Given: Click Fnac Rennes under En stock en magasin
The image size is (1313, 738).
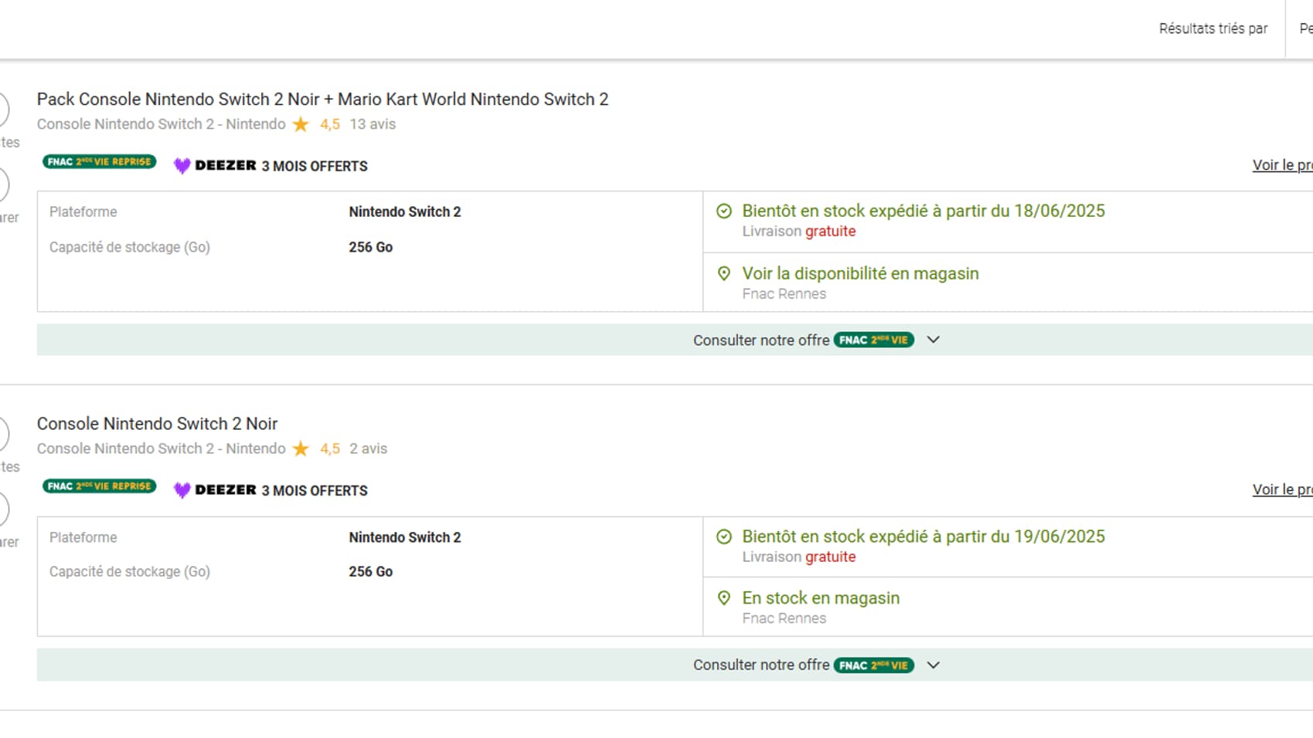Looking at the screenshot, I should pos(784,618).
